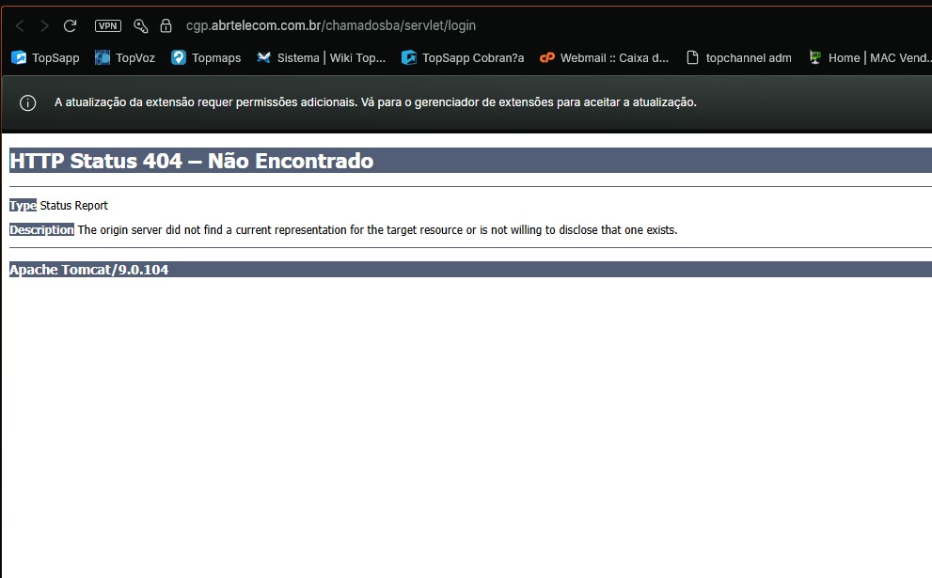Open the Sistema | Wiki Top bookmark
The height and width of the screenshot is (578, 932).
pos(321,58)
